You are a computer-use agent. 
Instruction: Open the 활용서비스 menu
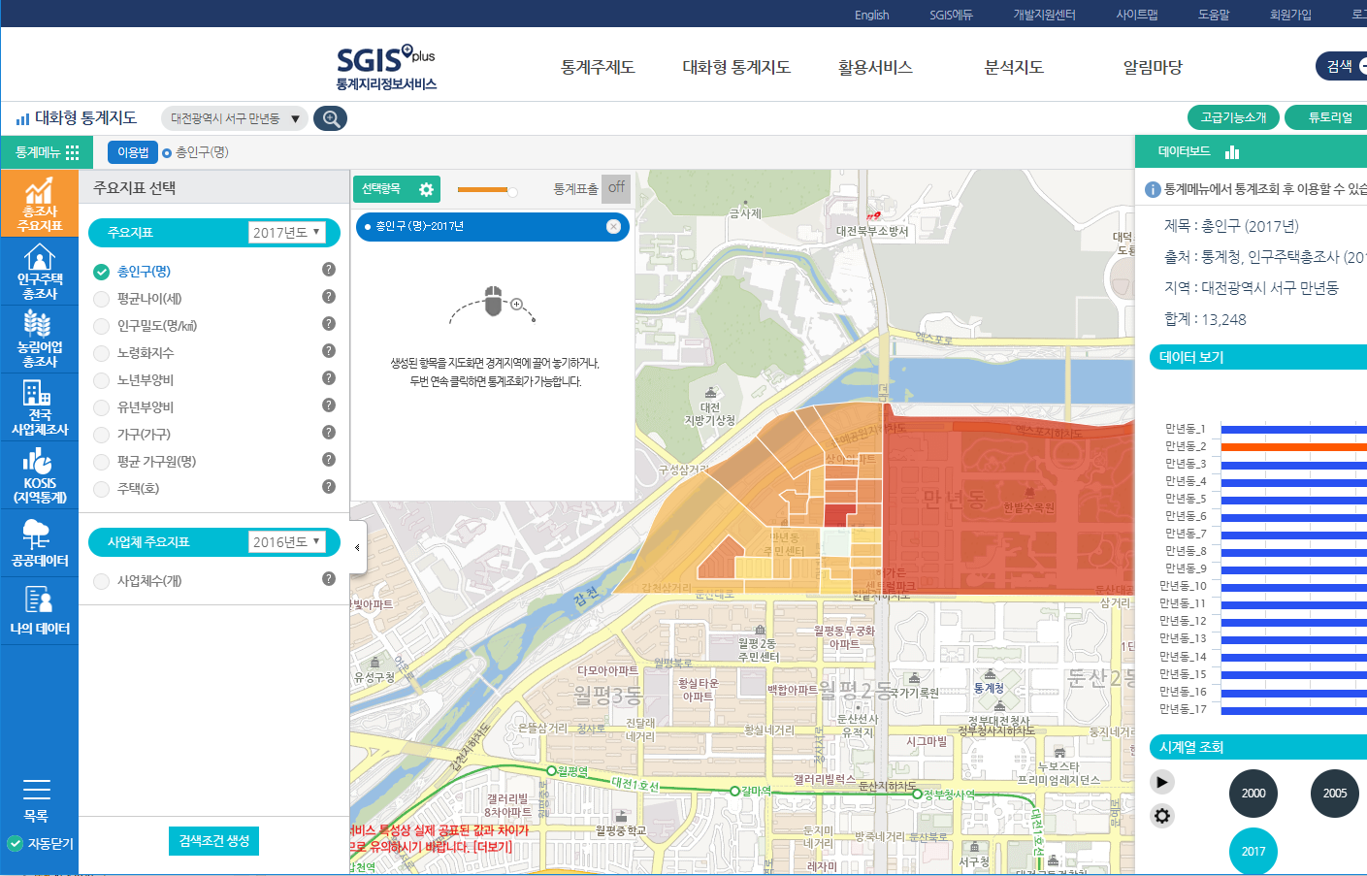875,67
